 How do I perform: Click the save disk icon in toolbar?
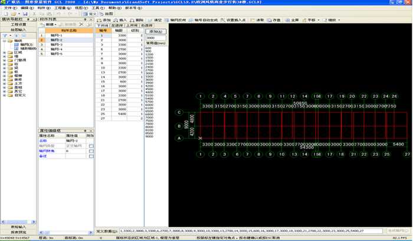click(x=25, y=14)
